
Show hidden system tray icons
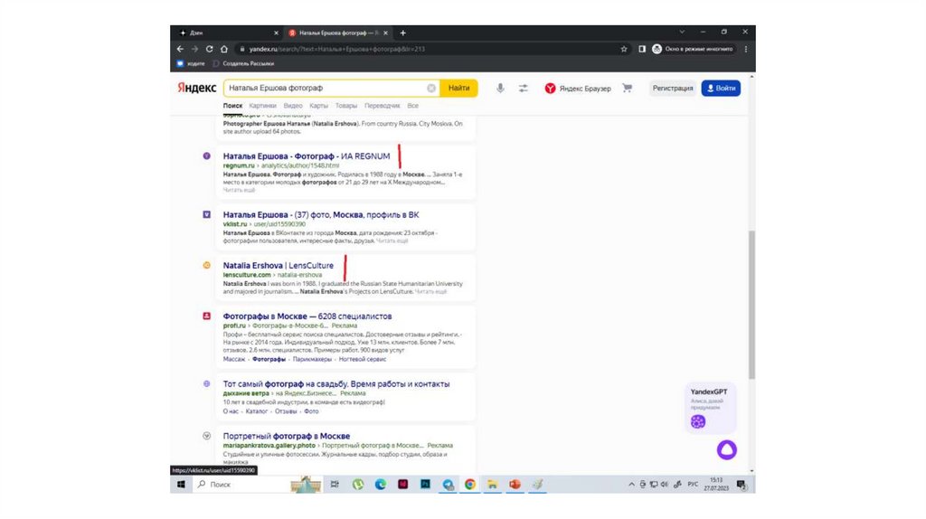click(x=631, y=484)
